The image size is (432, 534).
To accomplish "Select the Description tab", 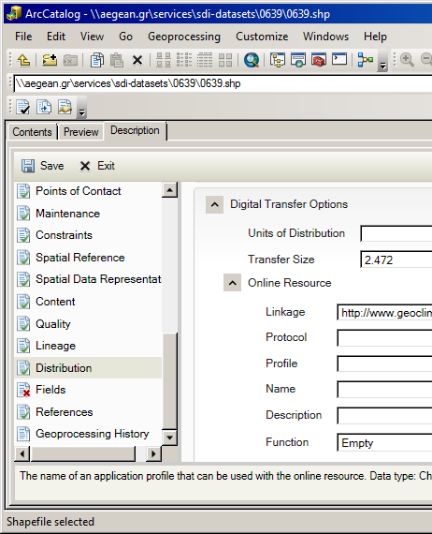I will pyautogui.click(x=136, y=130).
